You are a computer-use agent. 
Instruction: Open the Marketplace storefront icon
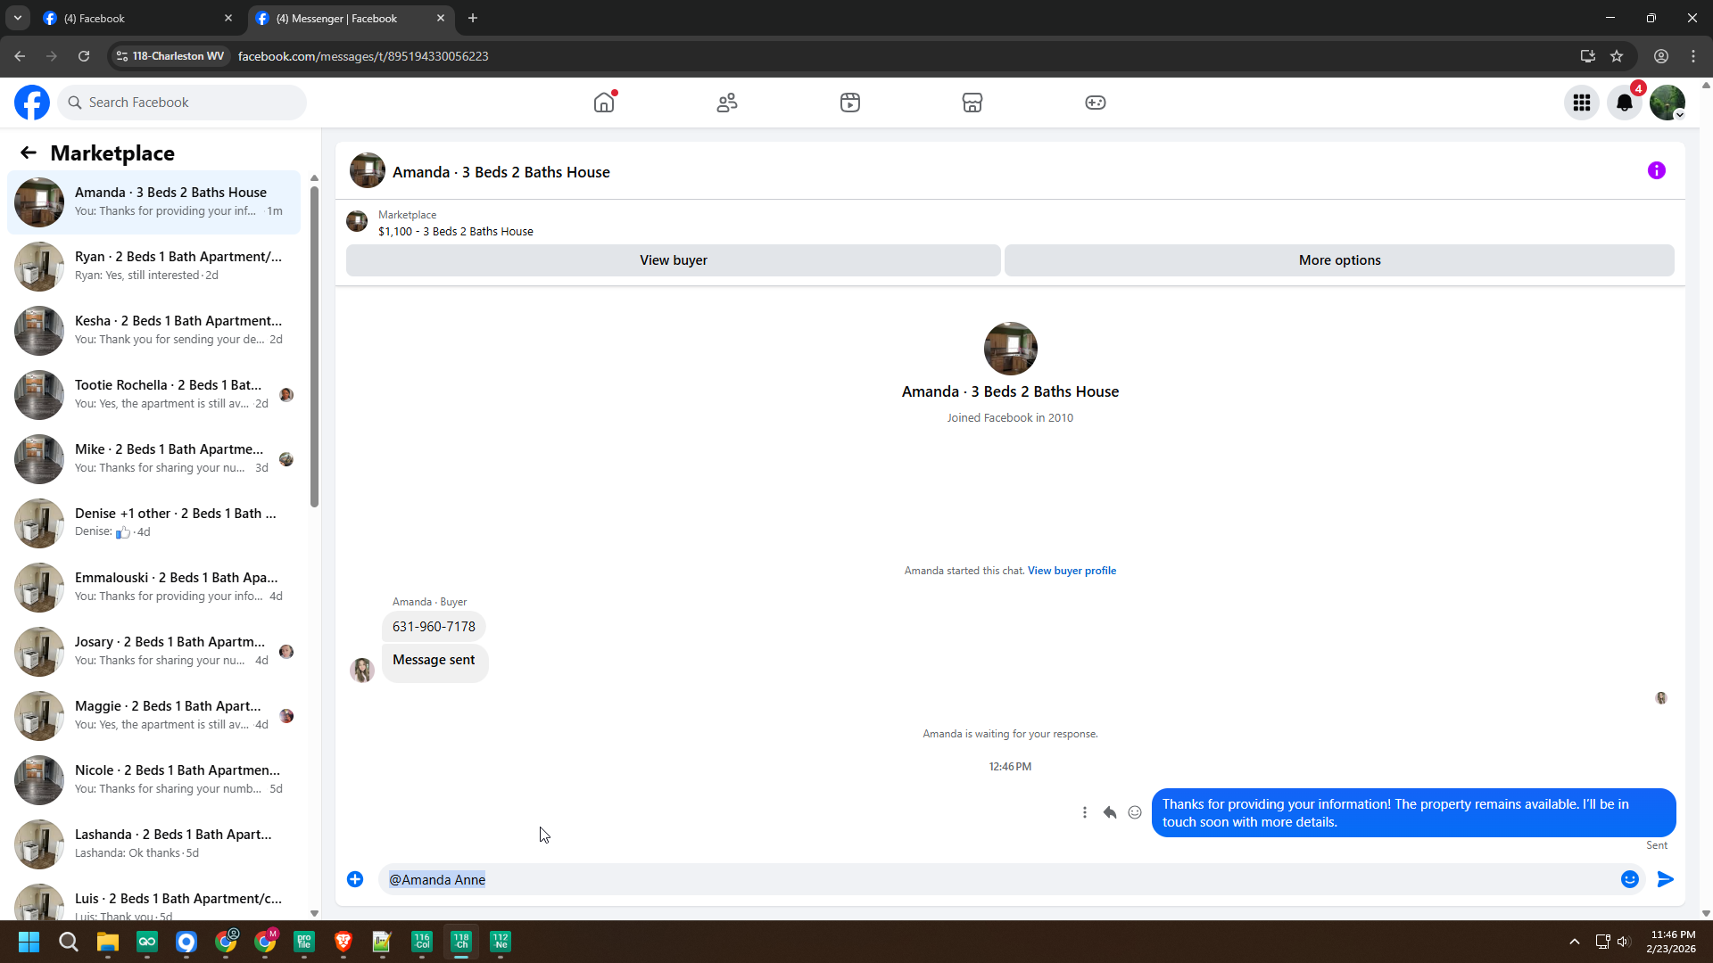972,103
